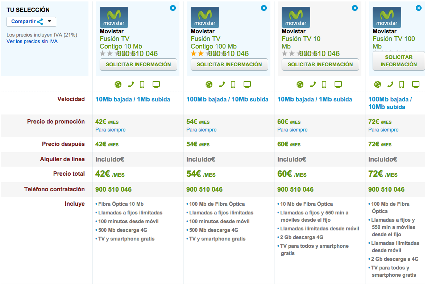Click Fibra Óptica 10 Mb feature
This screenshot has height=284, width=427.
pyautogui.click(x=121, y=204)
